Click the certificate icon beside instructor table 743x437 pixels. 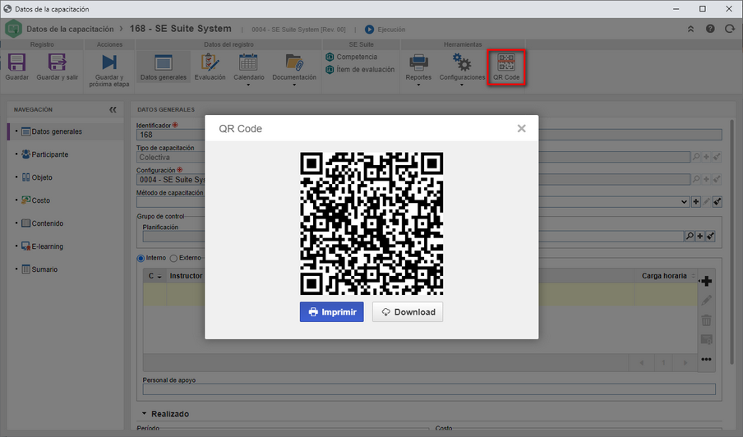tap(706, 339)
